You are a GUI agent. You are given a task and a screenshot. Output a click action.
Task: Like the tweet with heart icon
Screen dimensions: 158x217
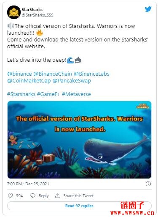(10, 196)
